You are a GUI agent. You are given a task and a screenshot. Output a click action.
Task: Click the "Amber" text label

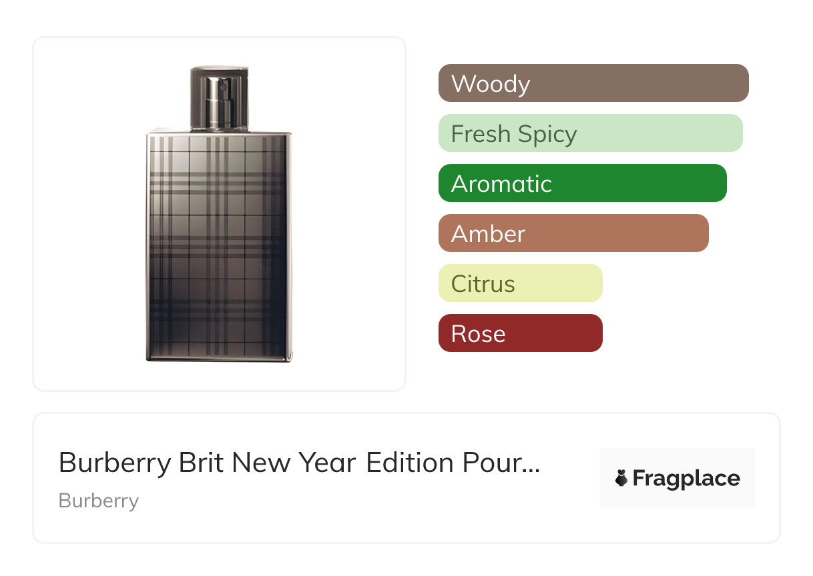tap(488, 234)
